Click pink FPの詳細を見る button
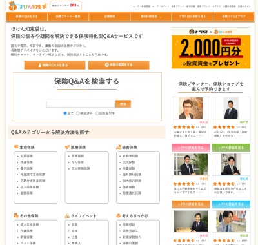The image size is (258, 245). click(191, 148)
